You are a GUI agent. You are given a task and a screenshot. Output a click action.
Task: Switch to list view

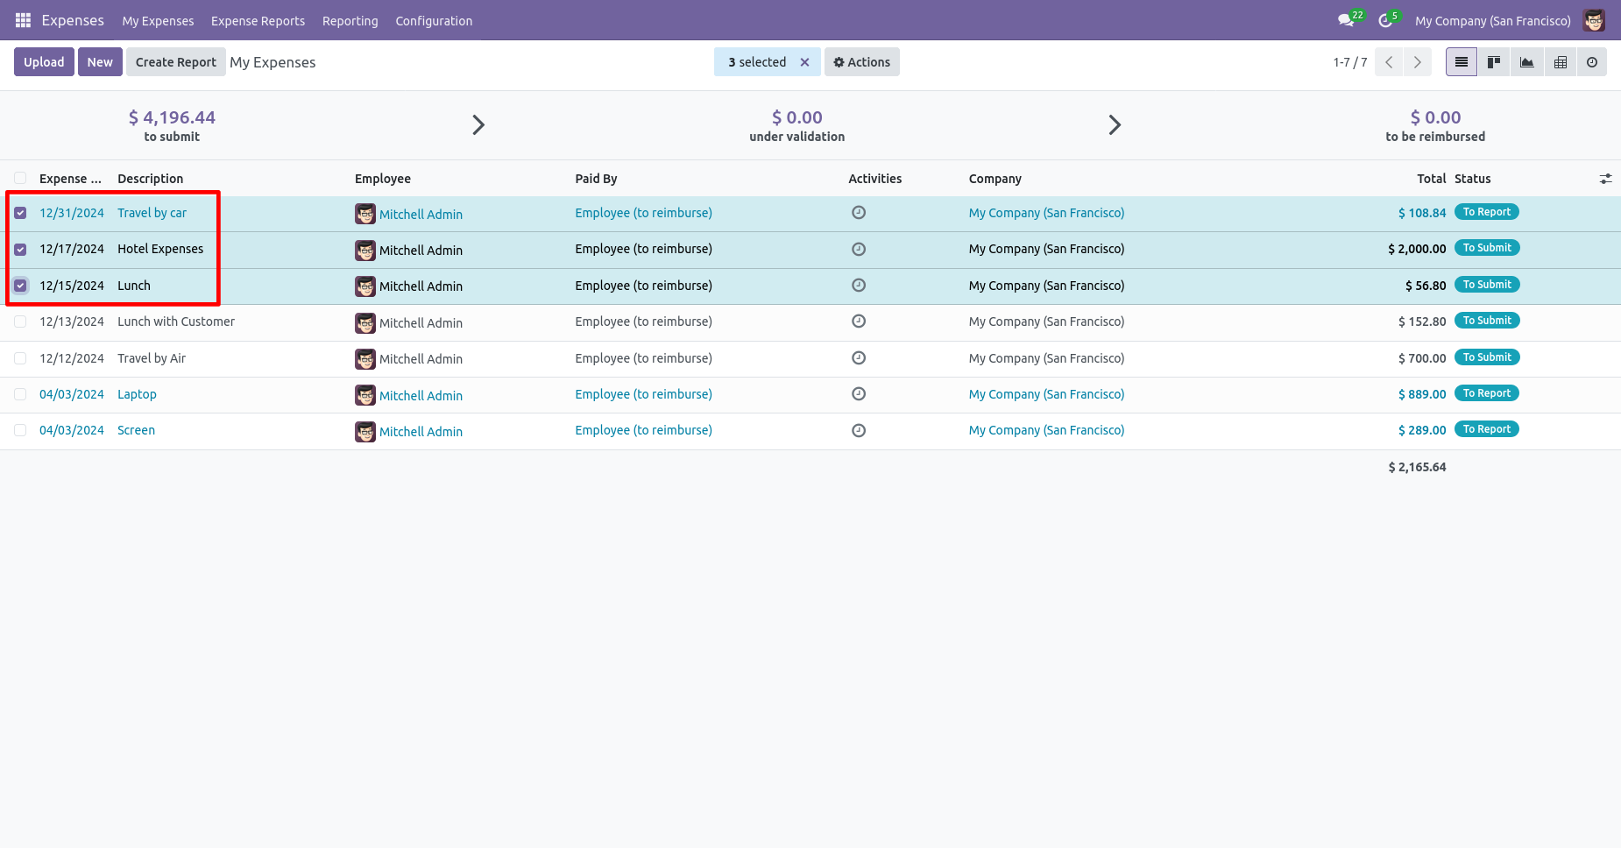coord(1461,62)
